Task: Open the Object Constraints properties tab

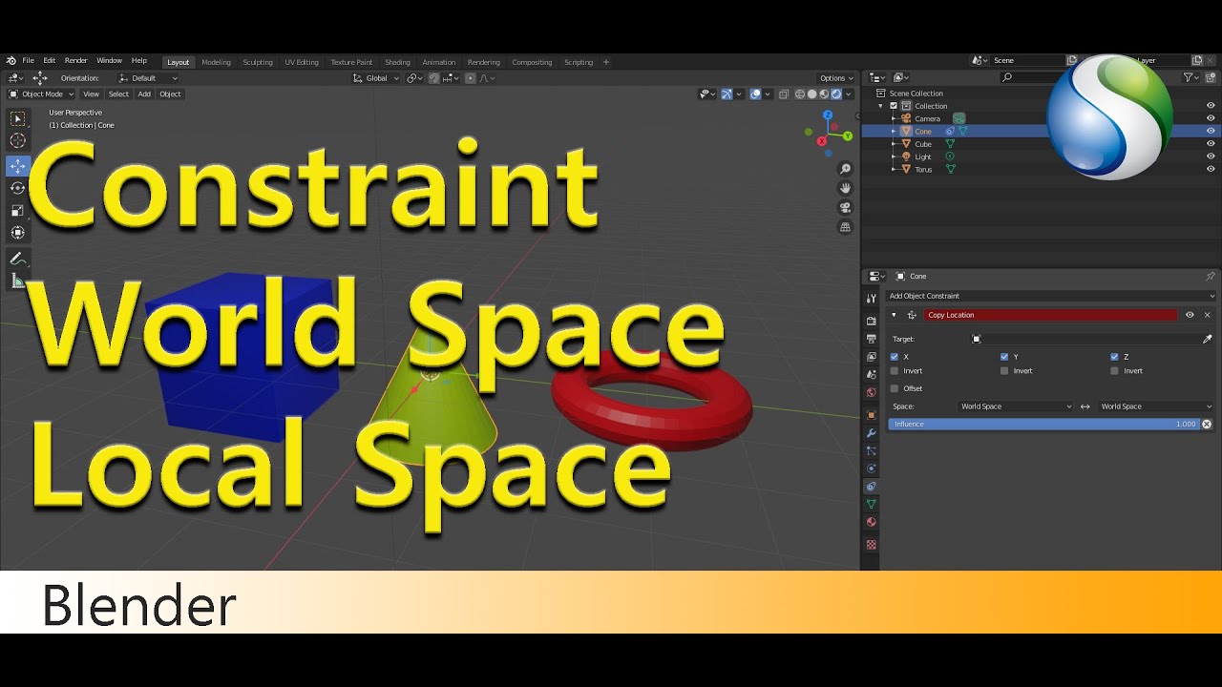Action: (x=871, y=487)
